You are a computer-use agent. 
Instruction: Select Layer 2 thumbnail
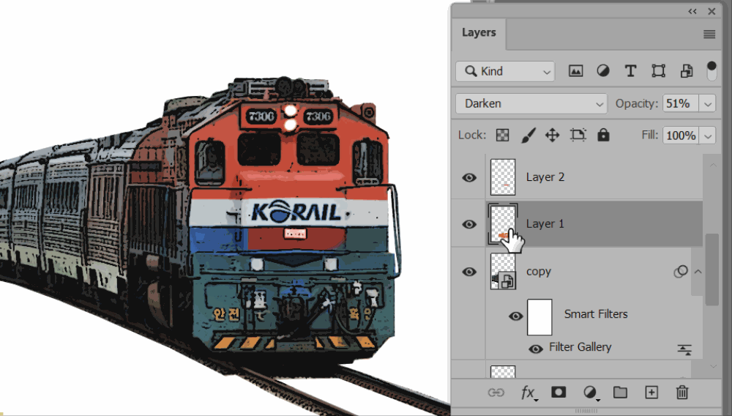pyautogui.click(x=503, y=177)
